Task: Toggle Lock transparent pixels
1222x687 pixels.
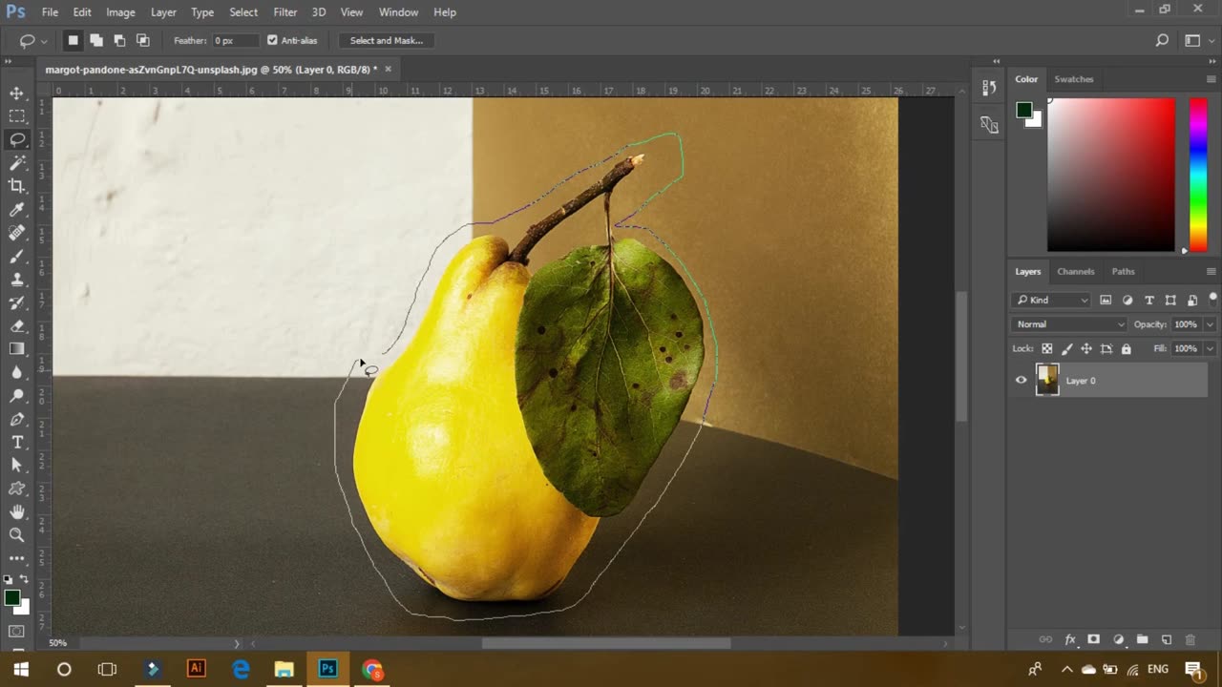Action: [1047, 348]
